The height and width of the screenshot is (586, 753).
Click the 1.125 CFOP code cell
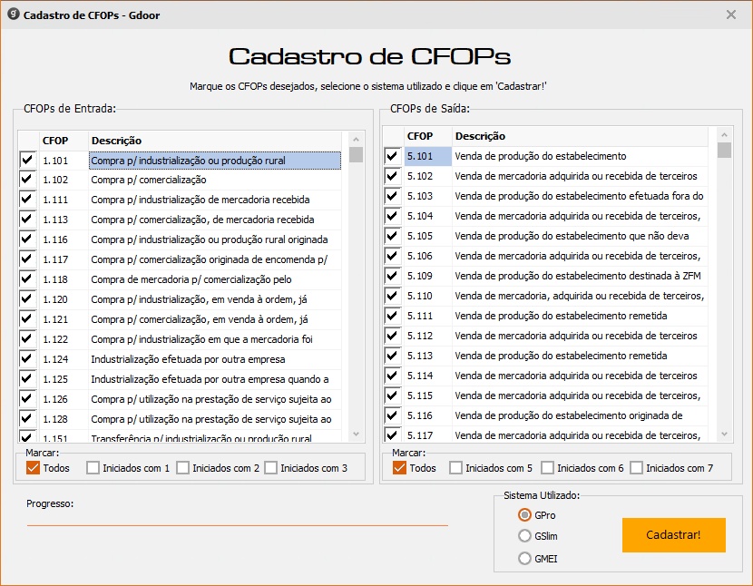(x=64, y=379)
